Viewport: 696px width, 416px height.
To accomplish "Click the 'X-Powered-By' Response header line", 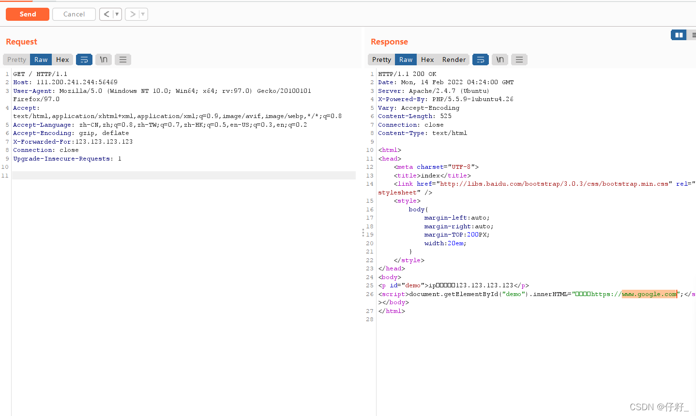I will tap(446, 99).
